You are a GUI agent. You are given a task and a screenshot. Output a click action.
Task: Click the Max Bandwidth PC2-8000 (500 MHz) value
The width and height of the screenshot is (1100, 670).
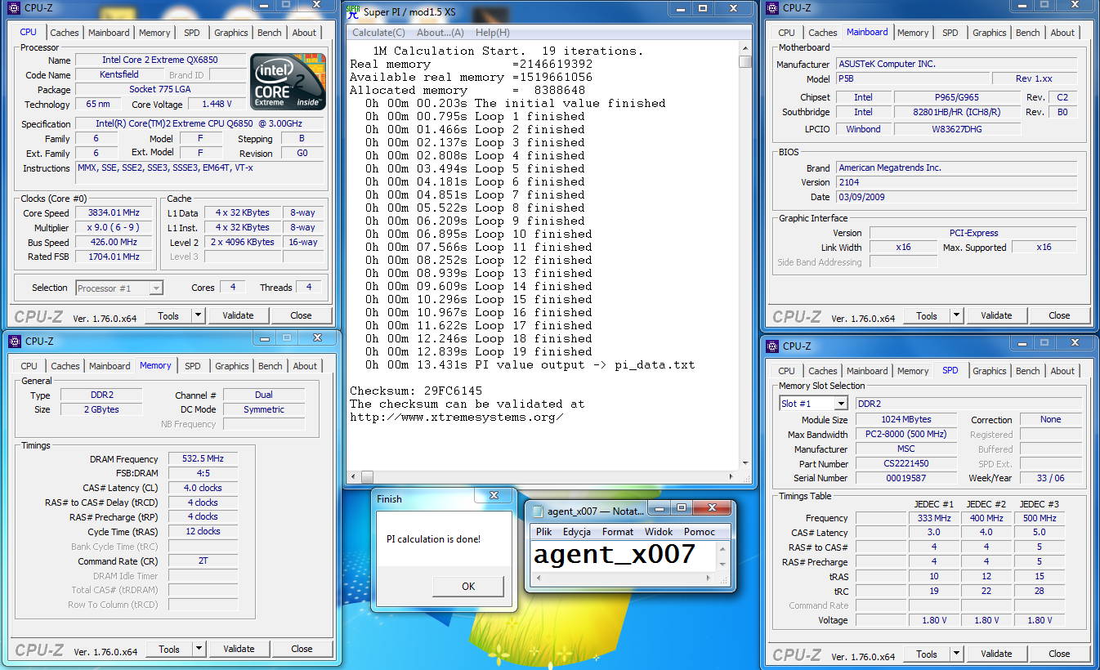pyautogui.click(x=906, y=434)
